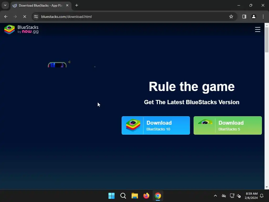This screenshot has width=269, height=202.
Task: Open Chrome side panel
Action: [x=244, y=17]
